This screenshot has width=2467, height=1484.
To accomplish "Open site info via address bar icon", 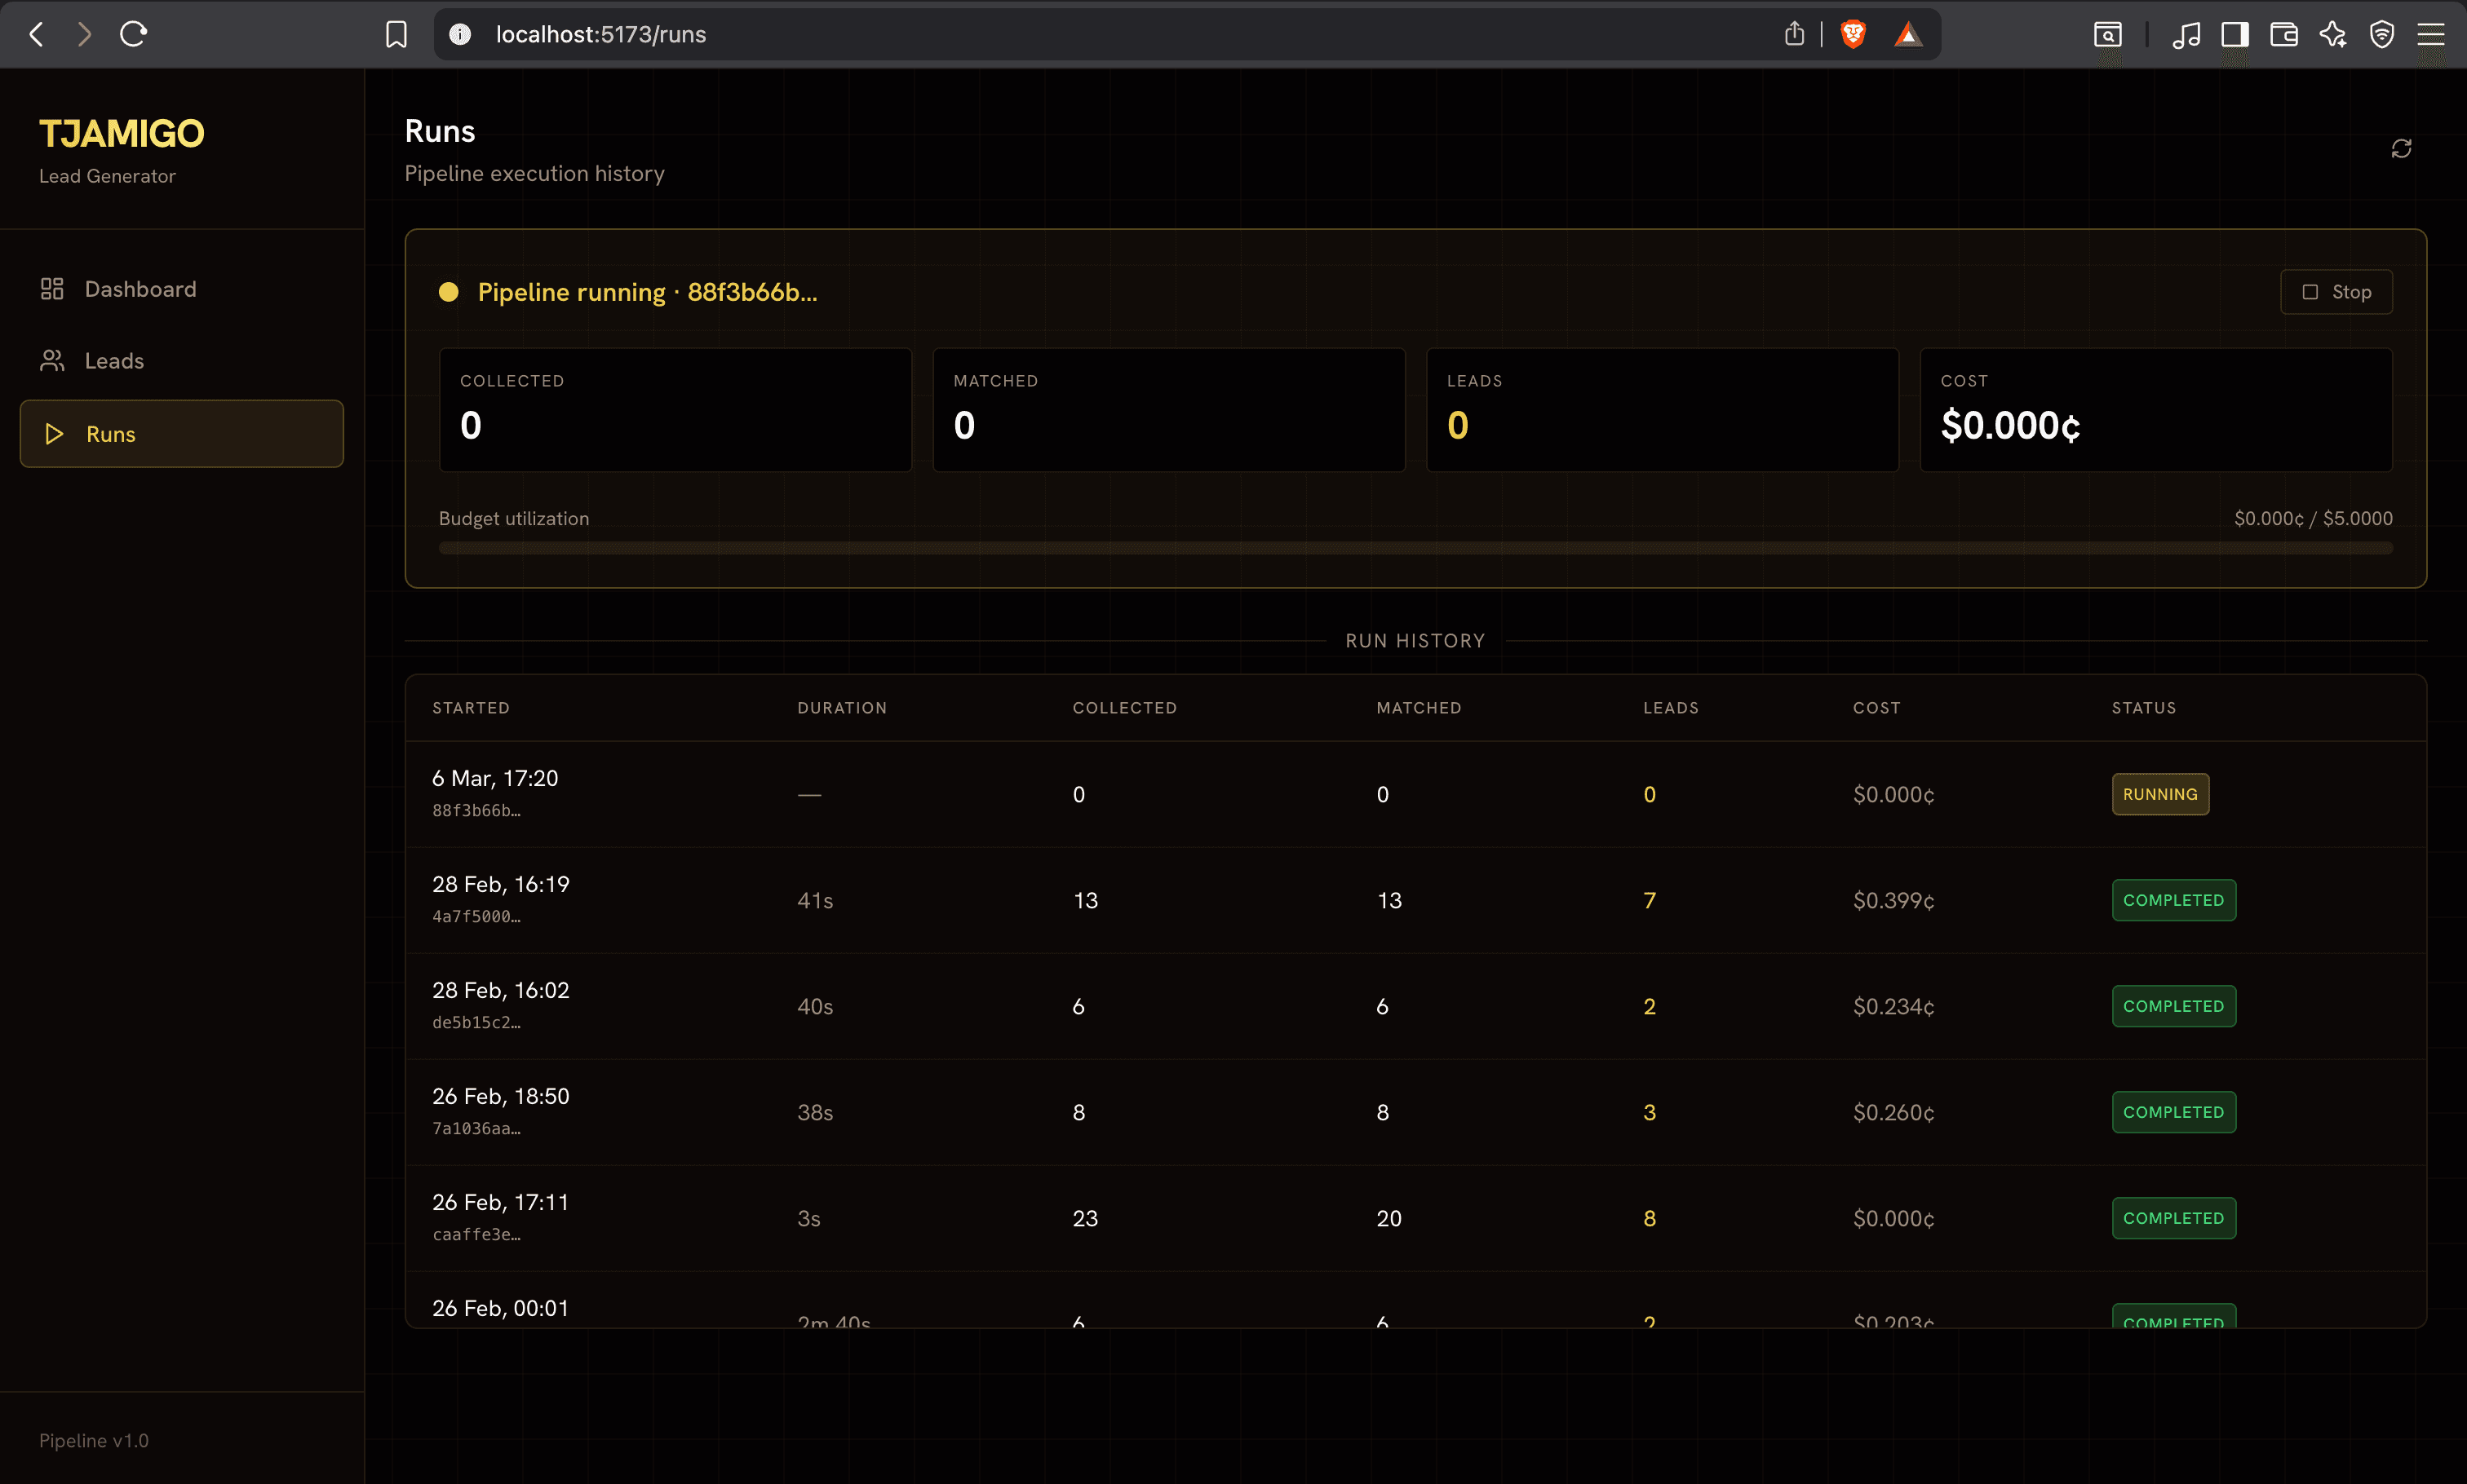I will [460, 33].
